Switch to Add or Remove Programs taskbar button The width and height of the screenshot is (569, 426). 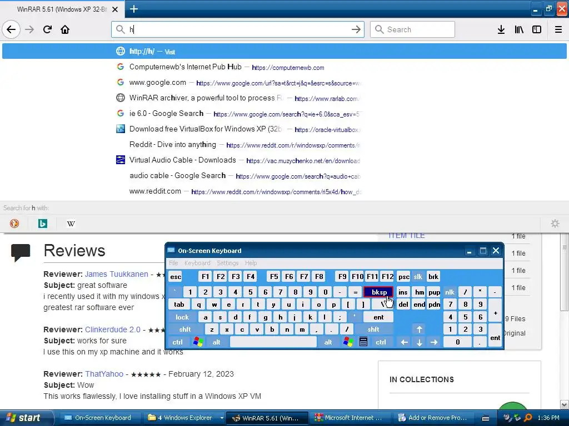click(432, 418)
